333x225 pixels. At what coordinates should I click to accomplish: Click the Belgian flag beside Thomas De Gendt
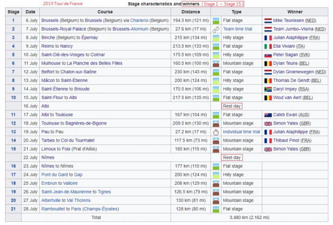click(x=268, y=81)
